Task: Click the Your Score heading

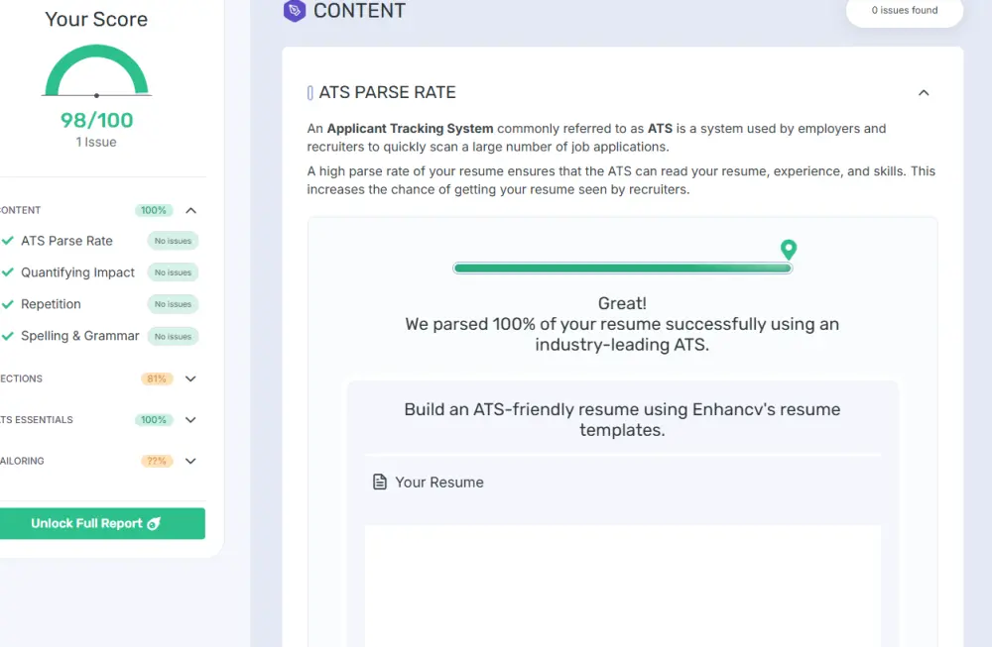Action: (96, 19)
